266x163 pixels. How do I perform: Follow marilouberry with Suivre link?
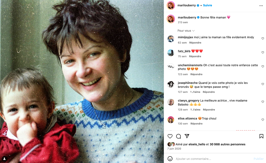click(208, 5)
